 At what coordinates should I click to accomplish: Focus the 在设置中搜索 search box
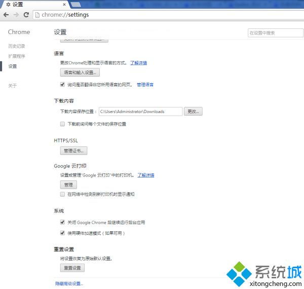276,33
